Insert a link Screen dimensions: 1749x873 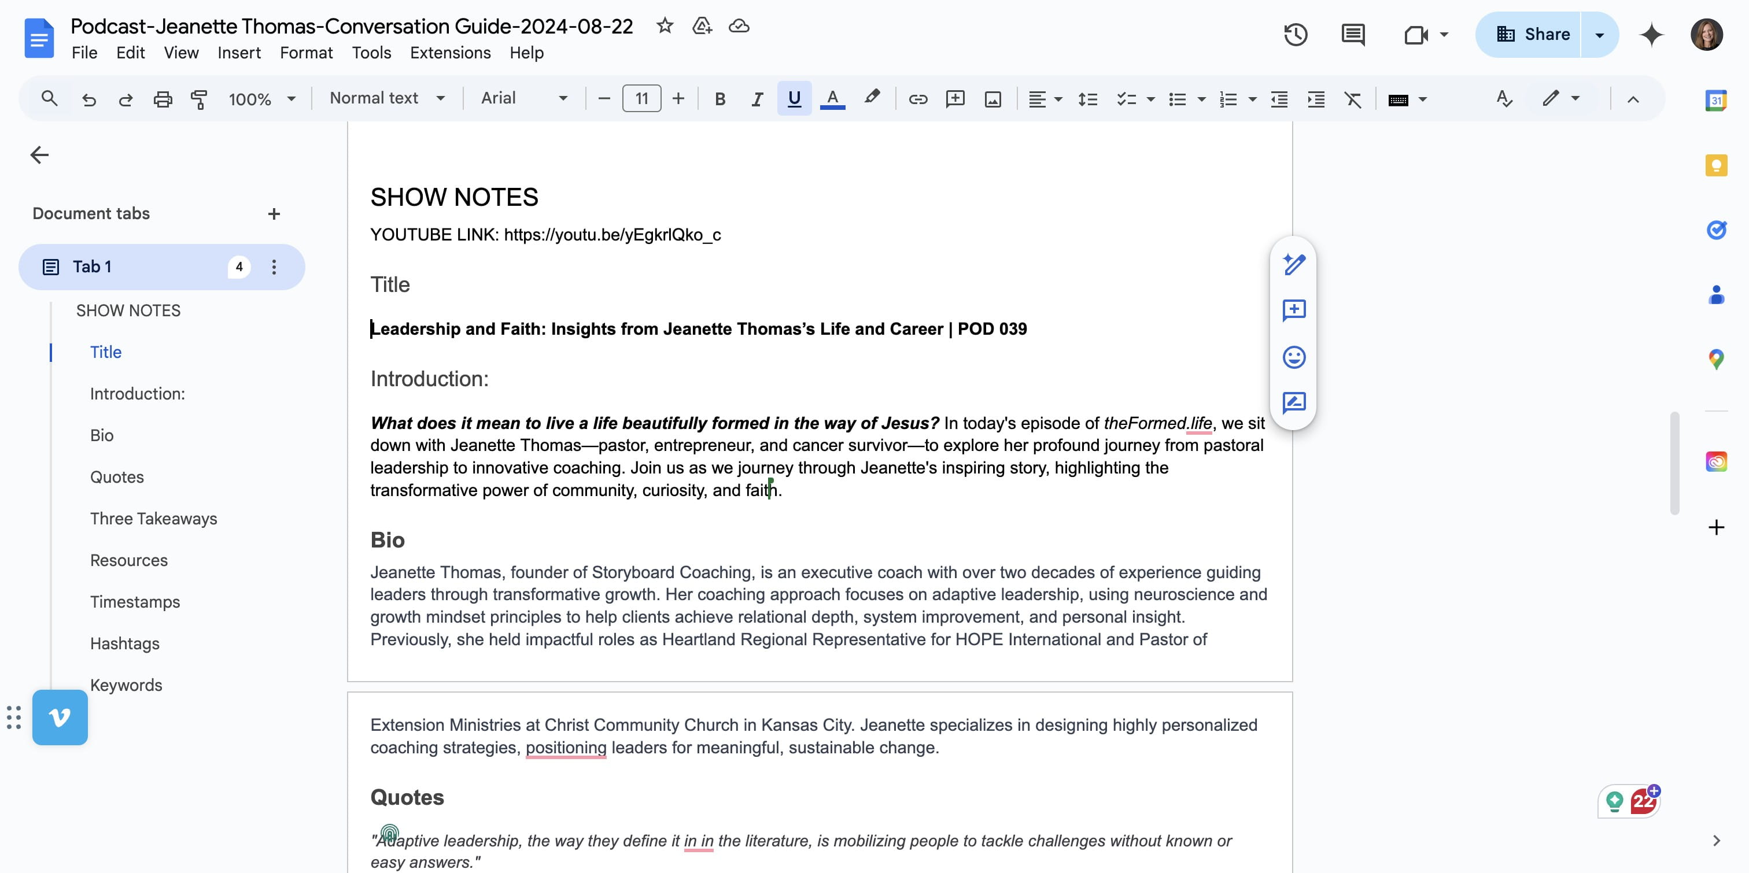[x=918, y=99]
